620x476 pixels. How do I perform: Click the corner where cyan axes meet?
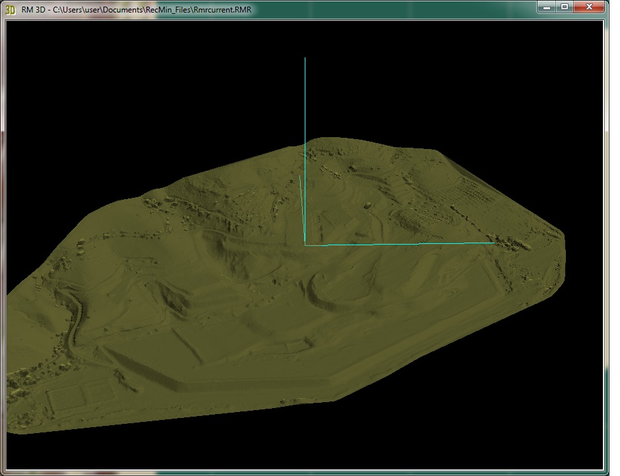pos(305,245)
